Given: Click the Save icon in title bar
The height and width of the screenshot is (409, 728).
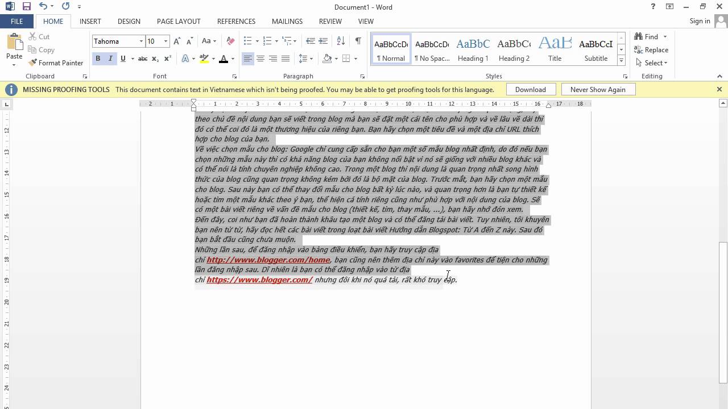Looking at the screenshot, I should [27, 7].
